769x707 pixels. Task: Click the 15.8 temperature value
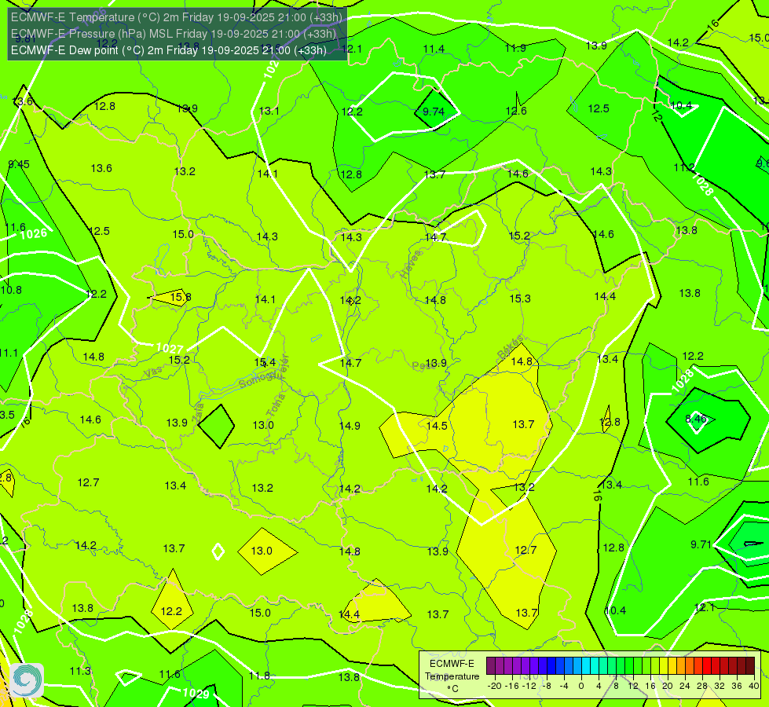[181, 297]
